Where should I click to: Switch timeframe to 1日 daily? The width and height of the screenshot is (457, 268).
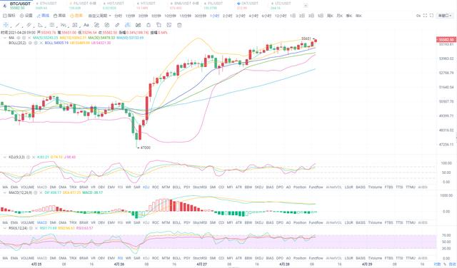[293, 16]
